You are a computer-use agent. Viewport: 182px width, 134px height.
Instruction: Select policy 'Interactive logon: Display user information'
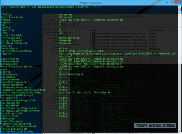pyautogui.click(x=121, y=49)
